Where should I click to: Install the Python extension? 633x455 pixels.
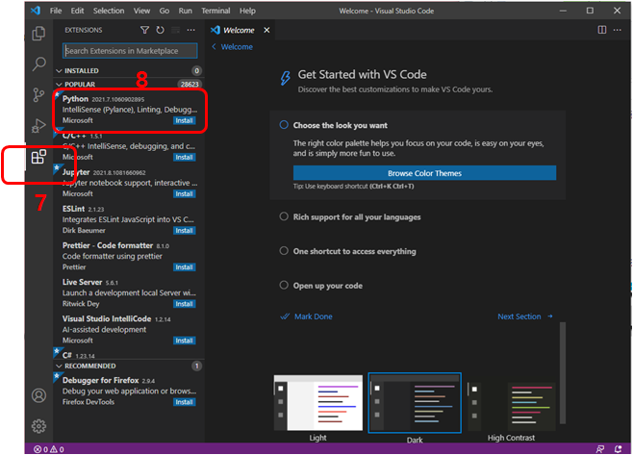[x=184, y=120]
